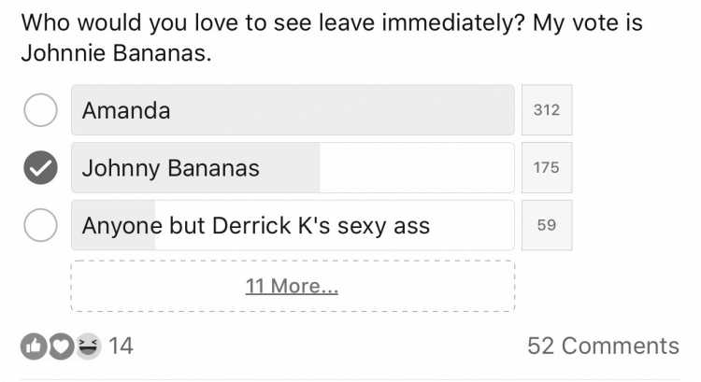Click the Johnny Bananas label text
The image size is (701, 382).
171,169
